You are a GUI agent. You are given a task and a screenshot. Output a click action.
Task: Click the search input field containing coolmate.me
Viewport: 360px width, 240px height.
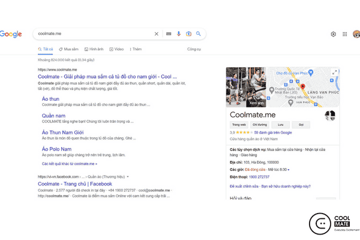[x=90, y=34]
